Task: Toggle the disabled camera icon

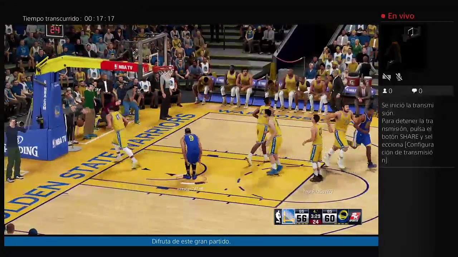Action: (x=386, y=77)
